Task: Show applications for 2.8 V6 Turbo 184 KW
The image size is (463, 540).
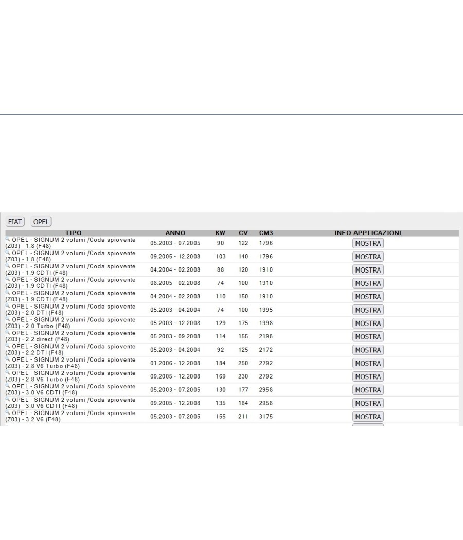Action: (x=368, y=363)
